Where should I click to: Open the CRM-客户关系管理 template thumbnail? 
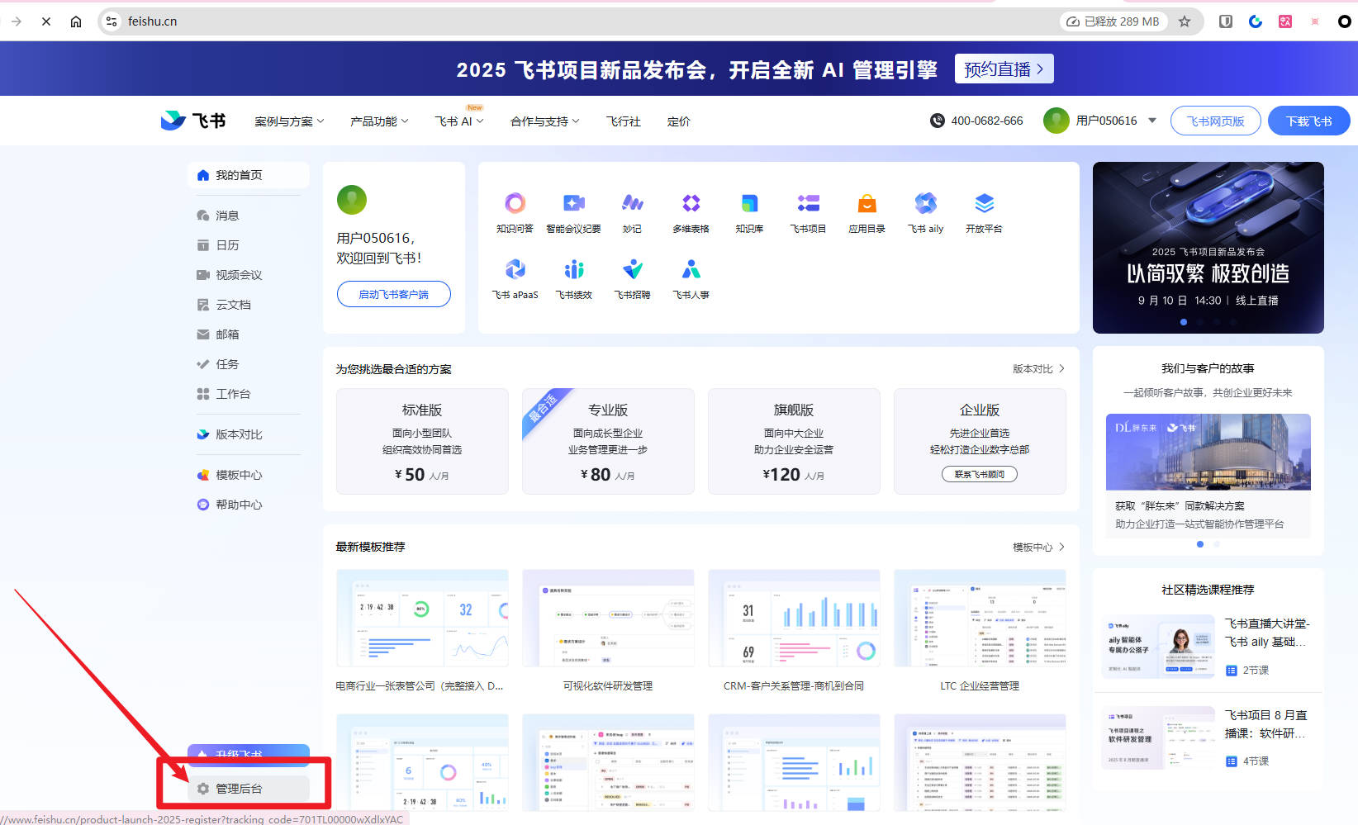(x=794, y=618)
